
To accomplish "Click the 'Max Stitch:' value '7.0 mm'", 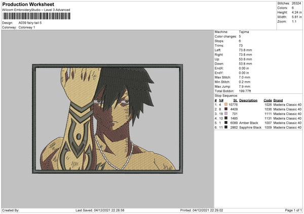I will point(245,77).
